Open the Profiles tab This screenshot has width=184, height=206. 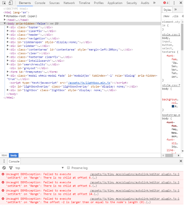tap(99, 3)
